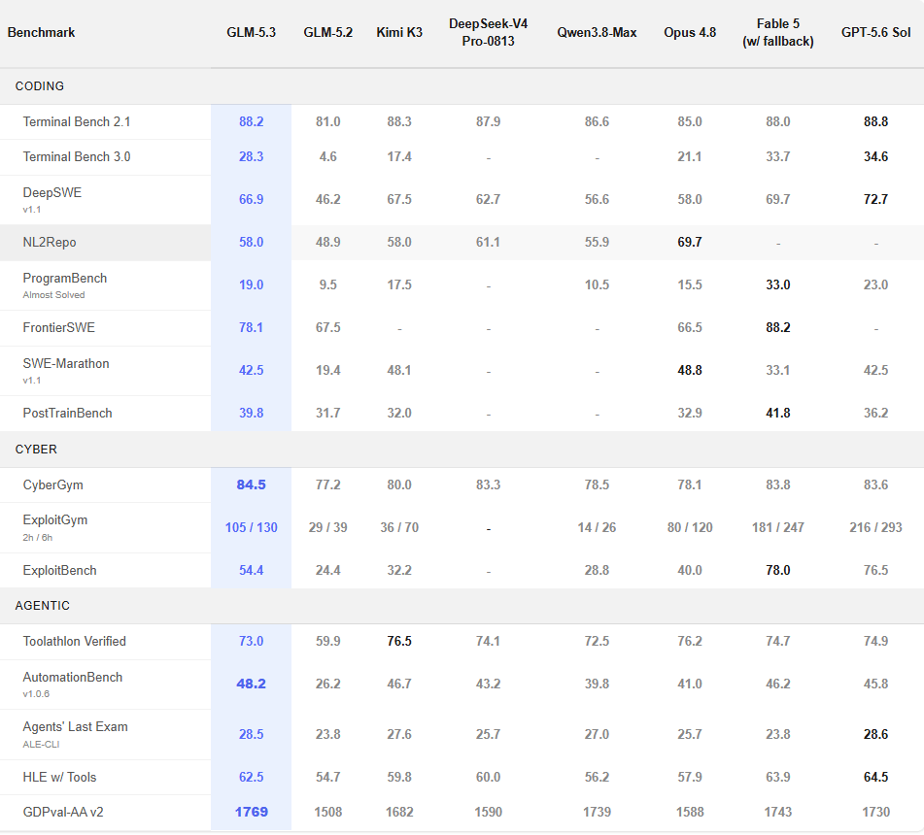
Task: Select GPT-5.6 Sol score 28.6
Action: tap(876, 734)
